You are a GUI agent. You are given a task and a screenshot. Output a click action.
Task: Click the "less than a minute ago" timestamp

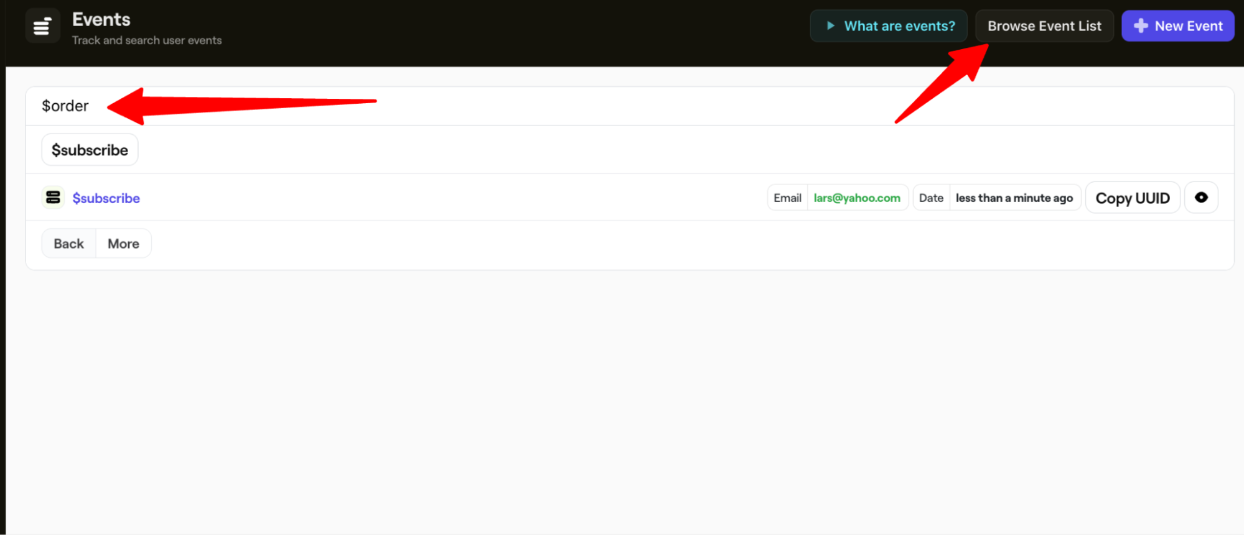coord(1014,198)
